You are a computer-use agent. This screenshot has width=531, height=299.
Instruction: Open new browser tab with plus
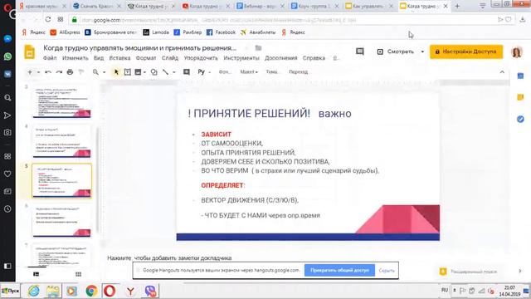click(457, 6)
